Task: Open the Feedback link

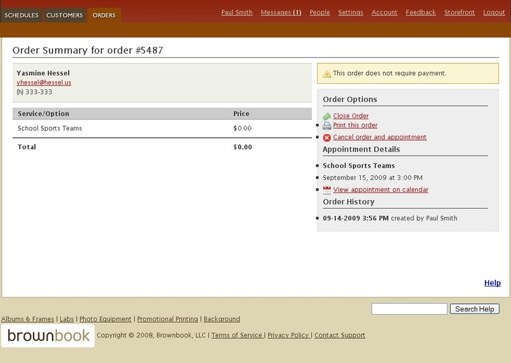Action: click(420, 12)
